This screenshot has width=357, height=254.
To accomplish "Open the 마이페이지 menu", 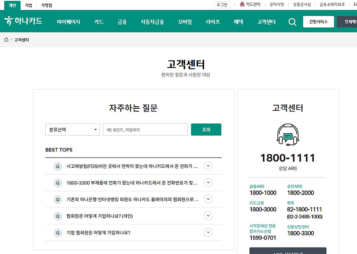I will (x=69, y=22).
